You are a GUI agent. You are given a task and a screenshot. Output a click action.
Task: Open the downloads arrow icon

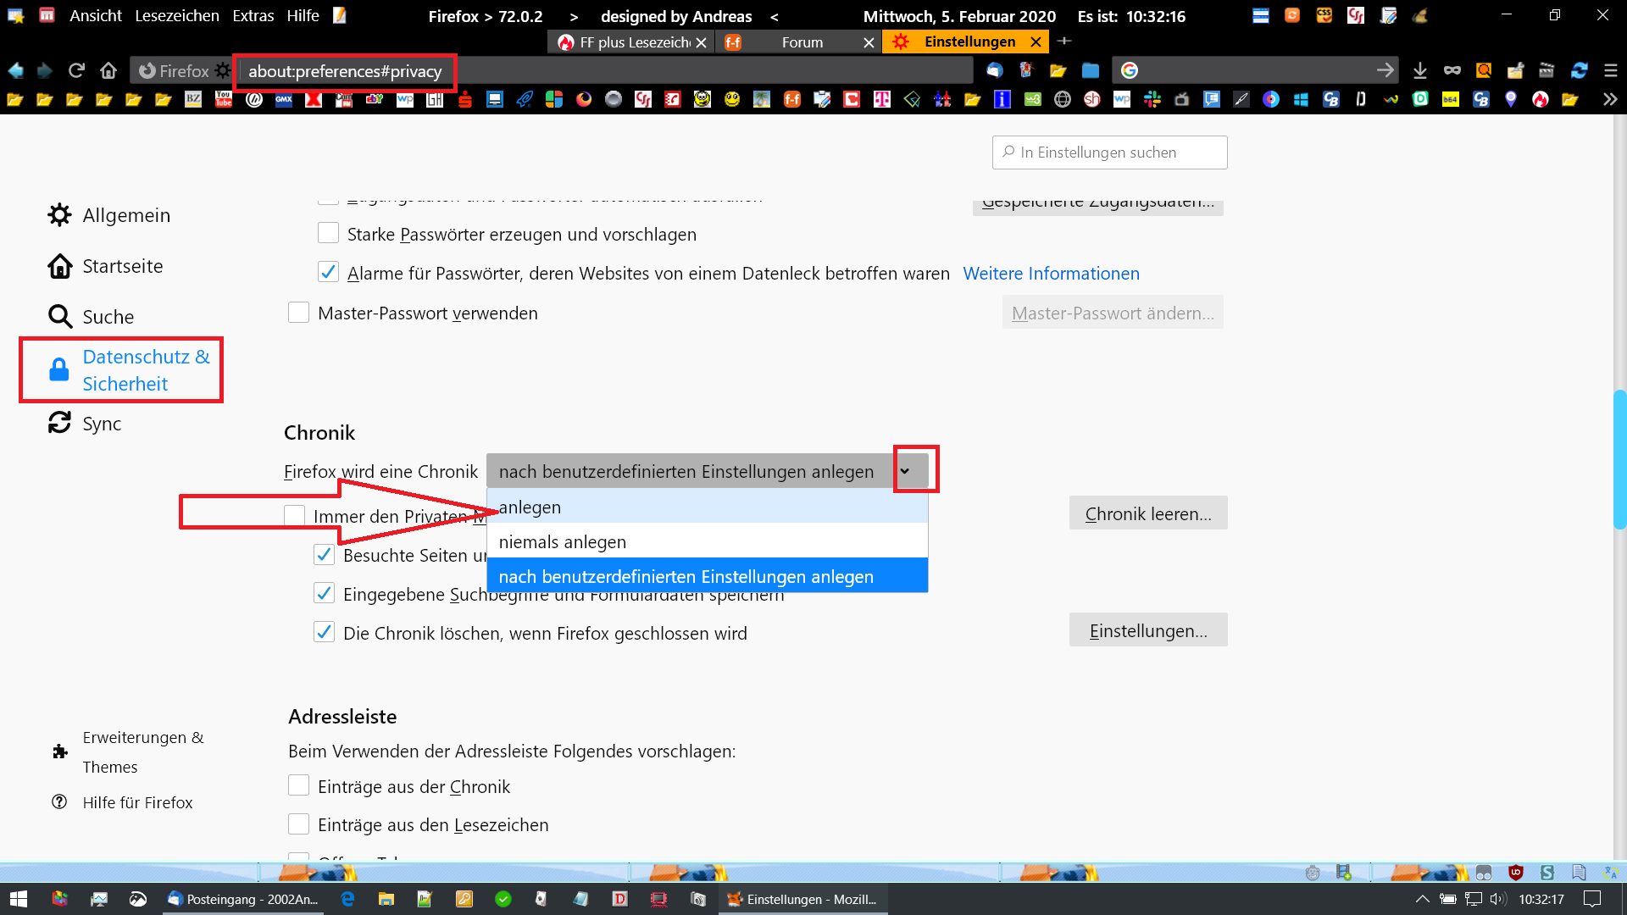coord(1420,71)
